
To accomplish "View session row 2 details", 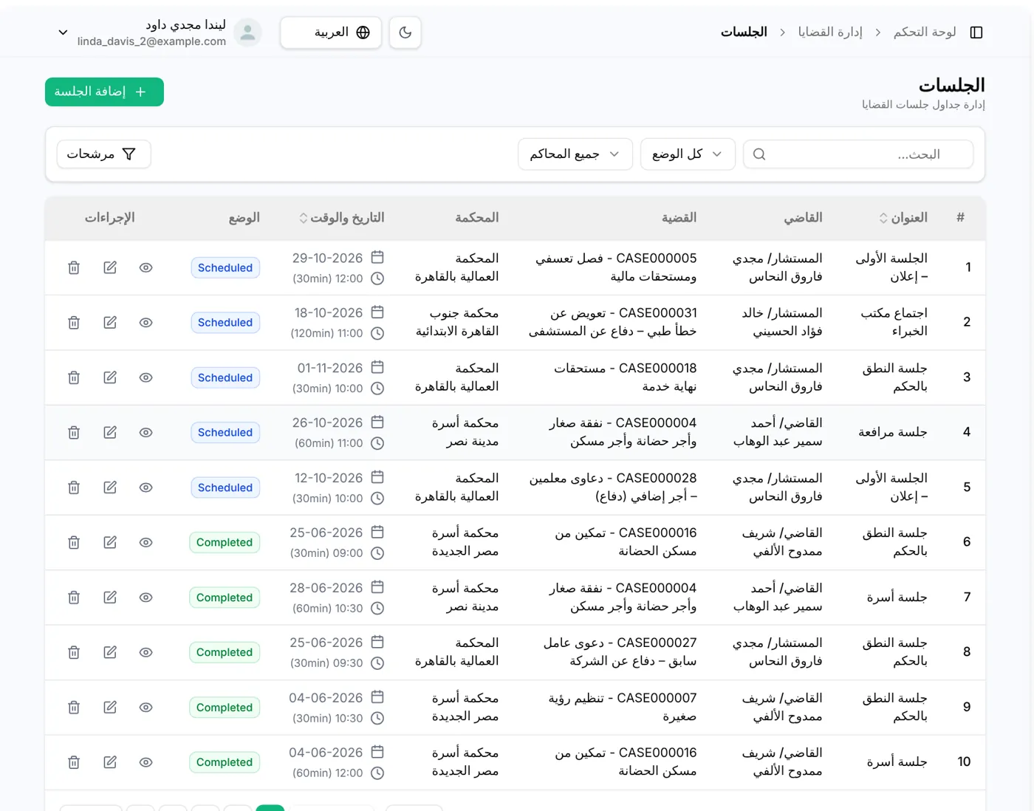I will (x=146, y=323).
